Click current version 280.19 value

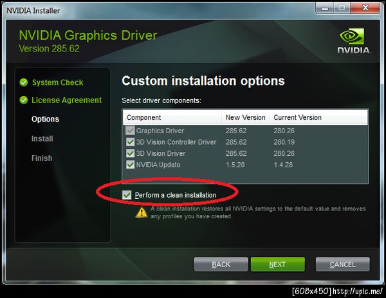click(x=284, y=142)
